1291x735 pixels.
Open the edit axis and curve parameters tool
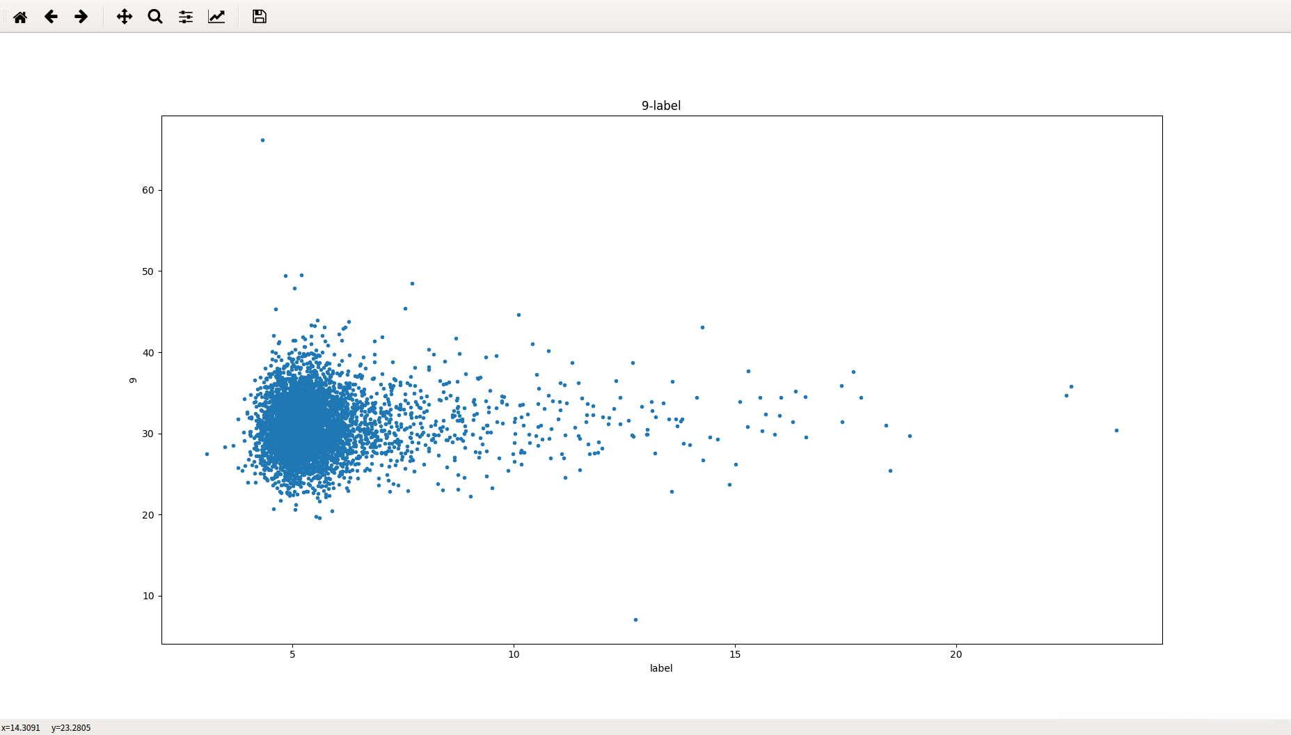[216, 17]
